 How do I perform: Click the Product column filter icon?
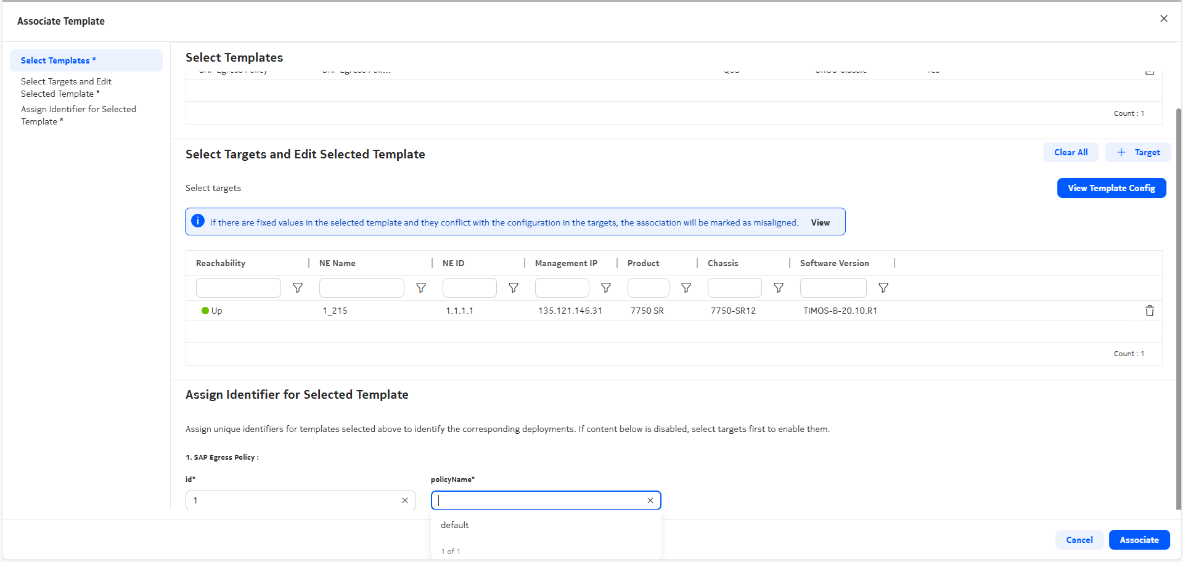coord(686,288)
